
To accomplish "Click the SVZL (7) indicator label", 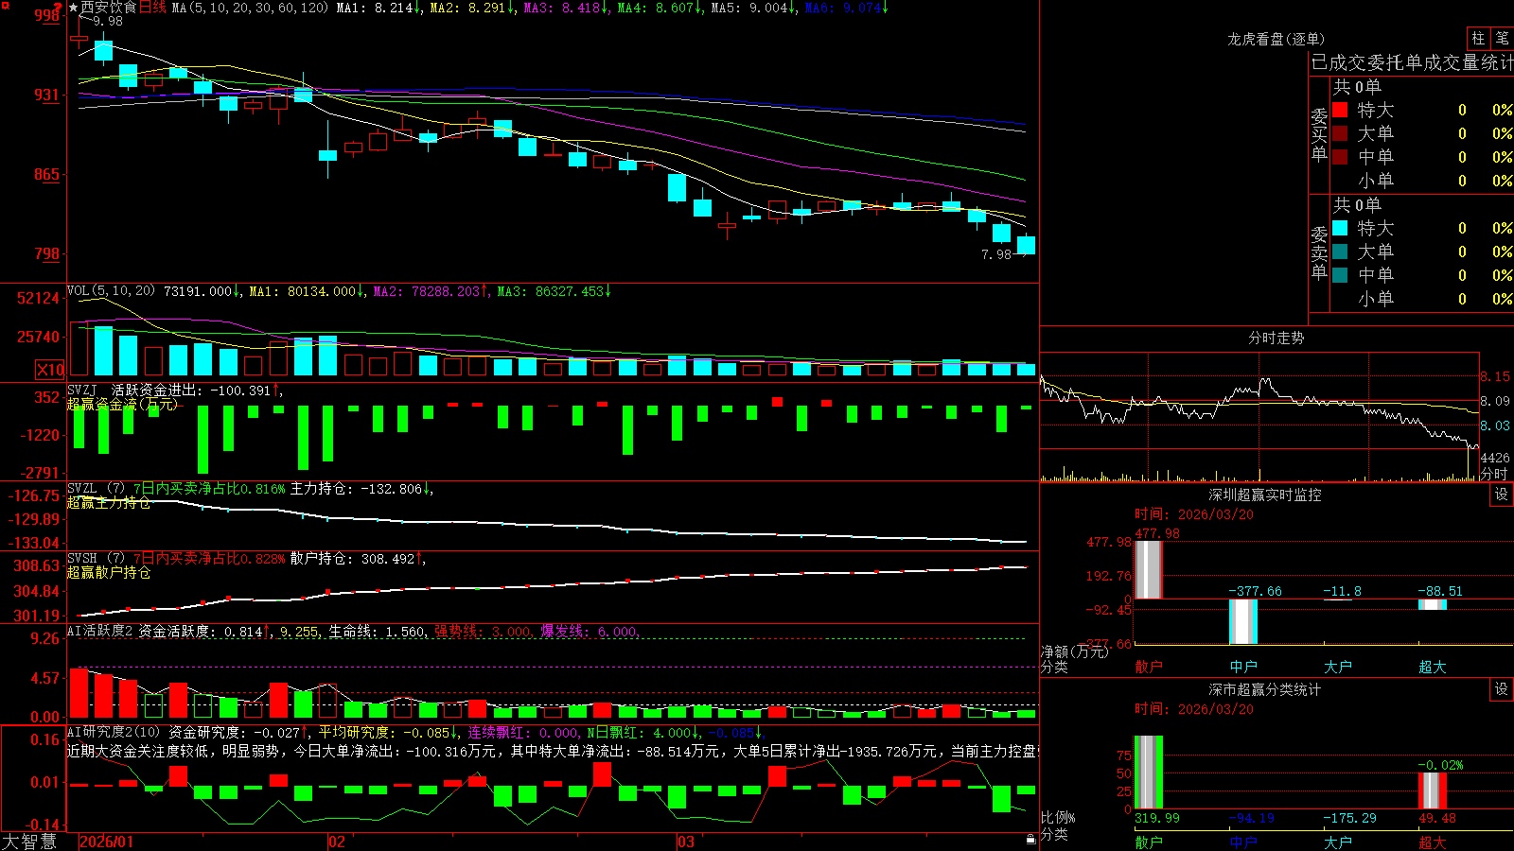I will click(97, 489).
